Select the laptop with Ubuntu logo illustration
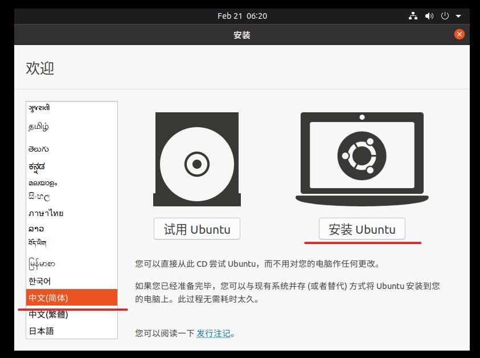480x358 pixels. pyautogui.click(x=362, y=159)
